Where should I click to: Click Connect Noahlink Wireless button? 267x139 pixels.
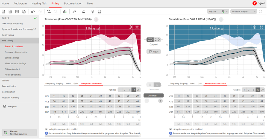click(19, 132)
